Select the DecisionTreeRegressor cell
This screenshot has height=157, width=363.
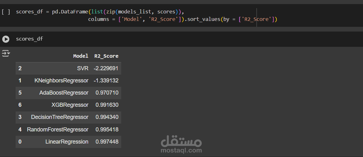[x=60, y=117]
